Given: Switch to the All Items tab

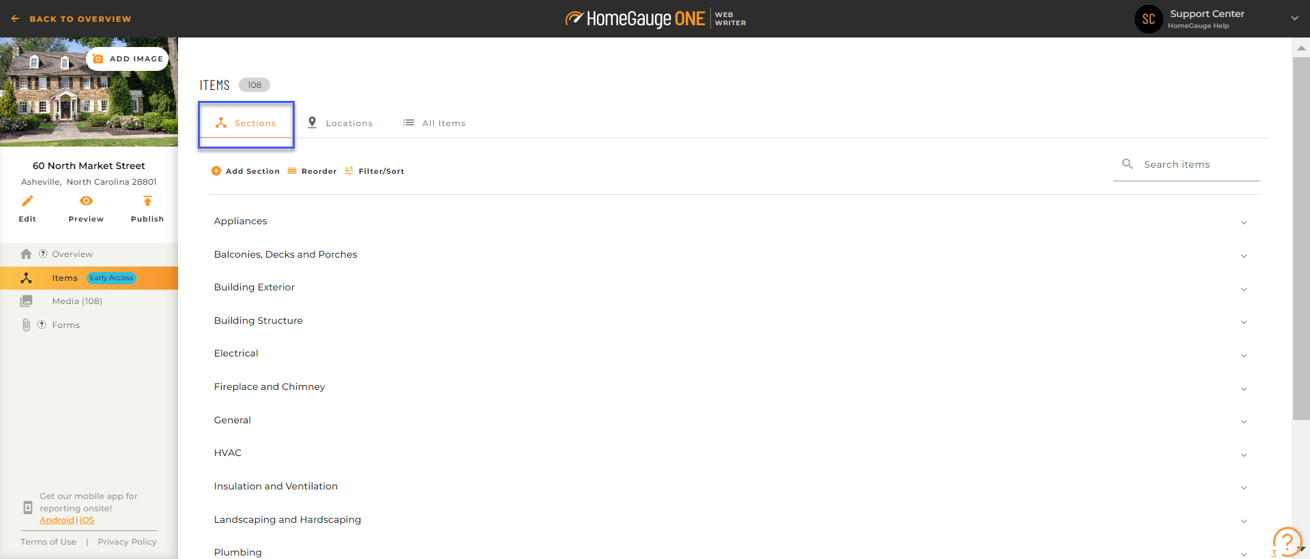Looking at the screenshot, I should (x=434, y=123).
